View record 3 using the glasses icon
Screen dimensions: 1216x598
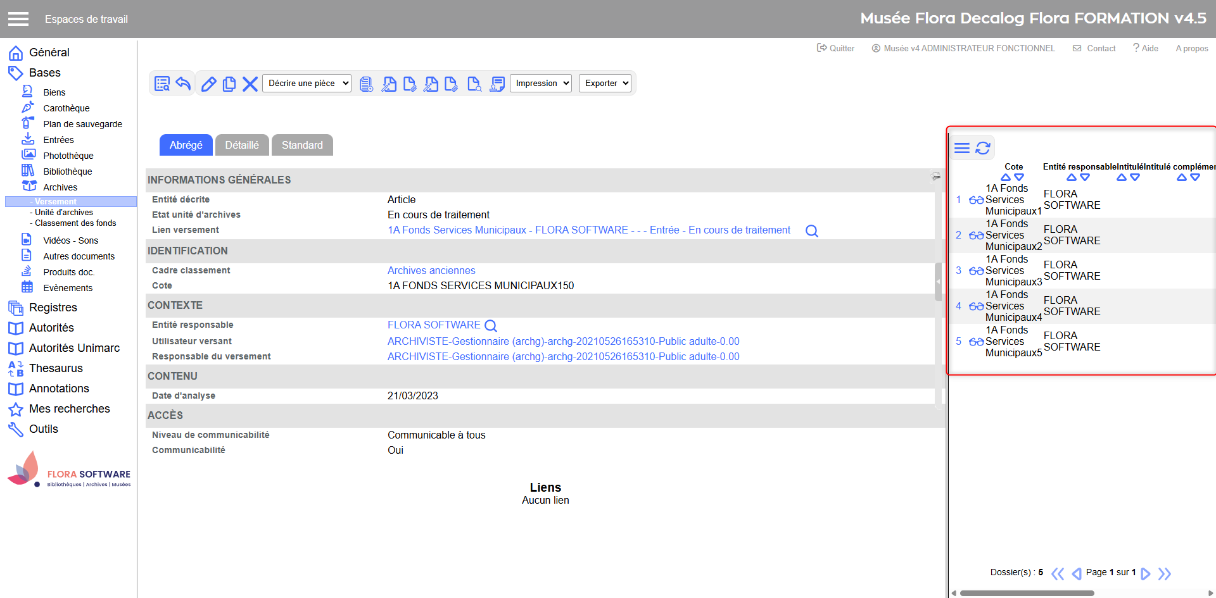pos(976,271)
